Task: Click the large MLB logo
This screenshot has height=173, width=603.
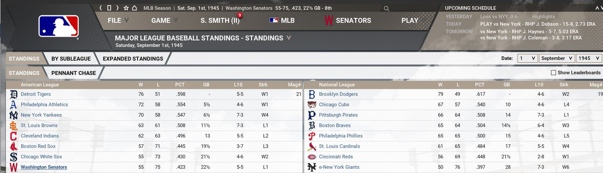Action: (x=58, y=26)
